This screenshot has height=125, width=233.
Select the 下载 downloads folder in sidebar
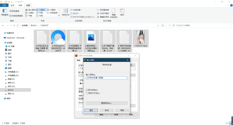point(9,61)
